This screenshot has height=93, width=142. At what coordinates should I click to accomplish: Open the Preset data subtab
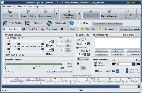[89, 29]
